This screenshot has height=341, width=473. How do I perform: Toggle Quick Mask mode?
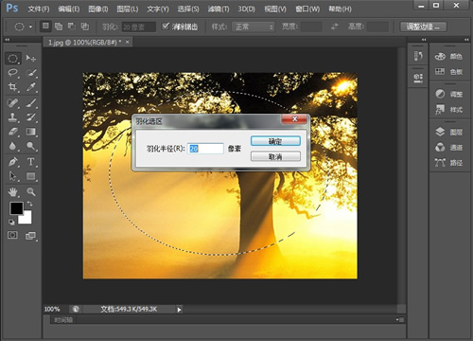pos(12,235)
